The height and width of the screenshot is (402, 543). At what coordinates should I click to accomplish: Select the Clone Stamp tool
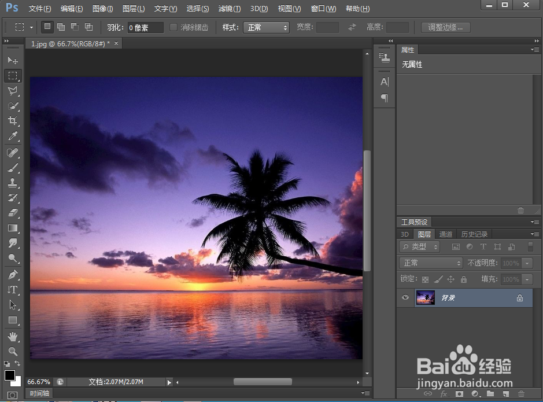click(x=13, y=182)
